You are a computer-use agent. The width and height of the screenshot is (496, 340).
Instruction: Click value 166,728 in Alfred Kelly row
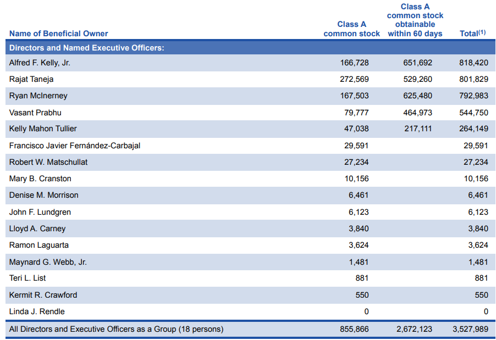click(x=354, y=63)
